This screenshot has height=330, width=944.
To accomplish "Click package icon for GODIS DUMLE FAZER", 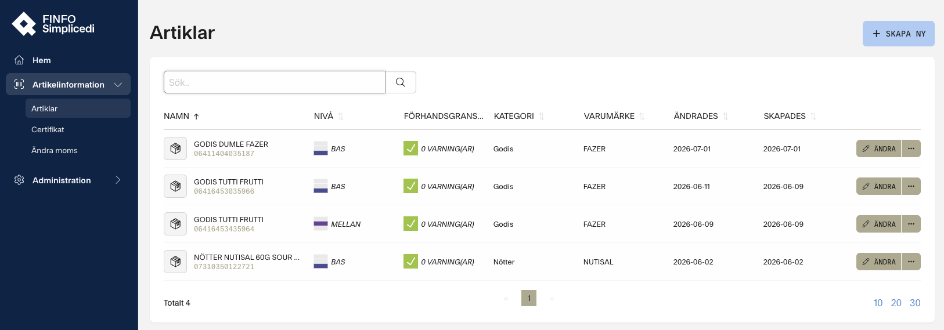I will click(x=175, y=148).
